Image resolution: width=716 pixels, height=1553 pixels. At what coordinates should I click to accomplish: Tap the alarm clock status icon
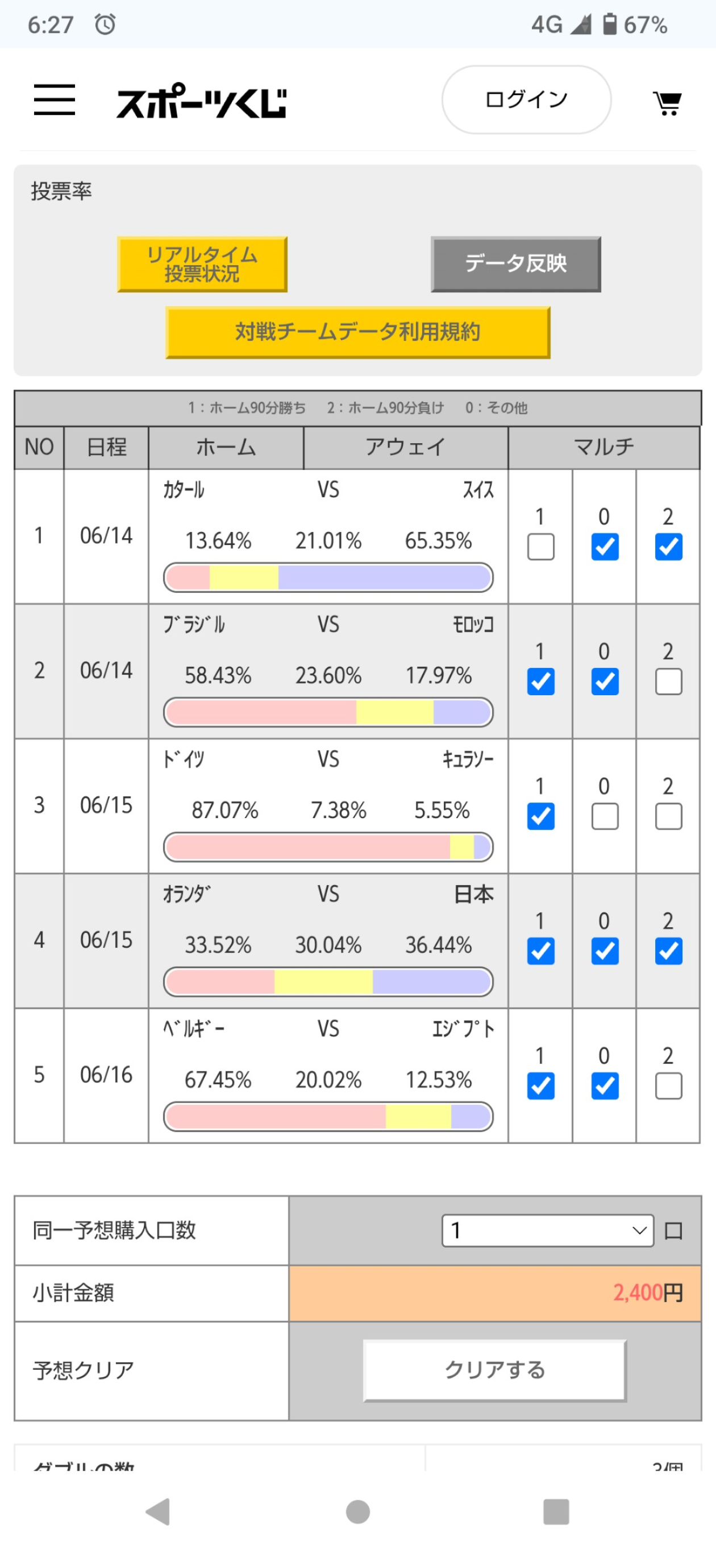[105, 24]
